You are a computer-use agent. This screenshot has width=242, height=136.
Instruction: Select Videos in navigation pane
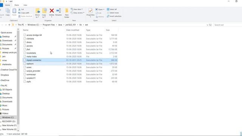(5, 113)
